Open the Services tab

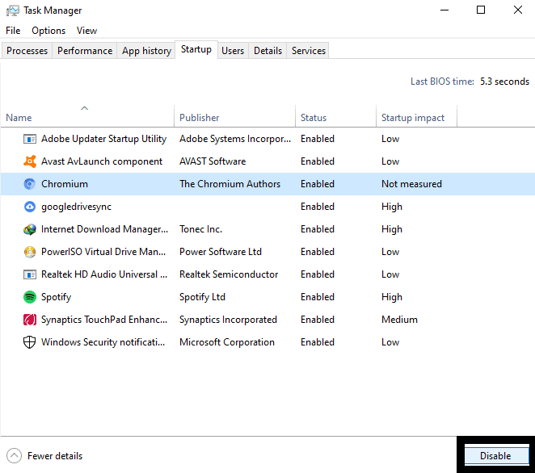coord(309,51)
